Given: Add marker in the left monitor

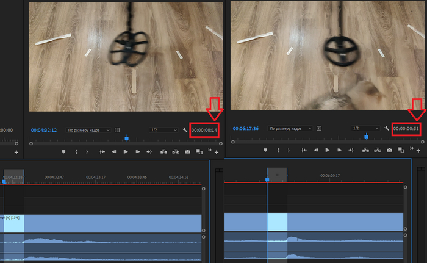Looking at the screenshot, I should click(64, 151).
